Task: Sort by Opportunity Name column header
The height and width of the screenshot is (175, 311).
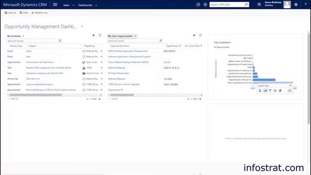Action: coord(120,46)
